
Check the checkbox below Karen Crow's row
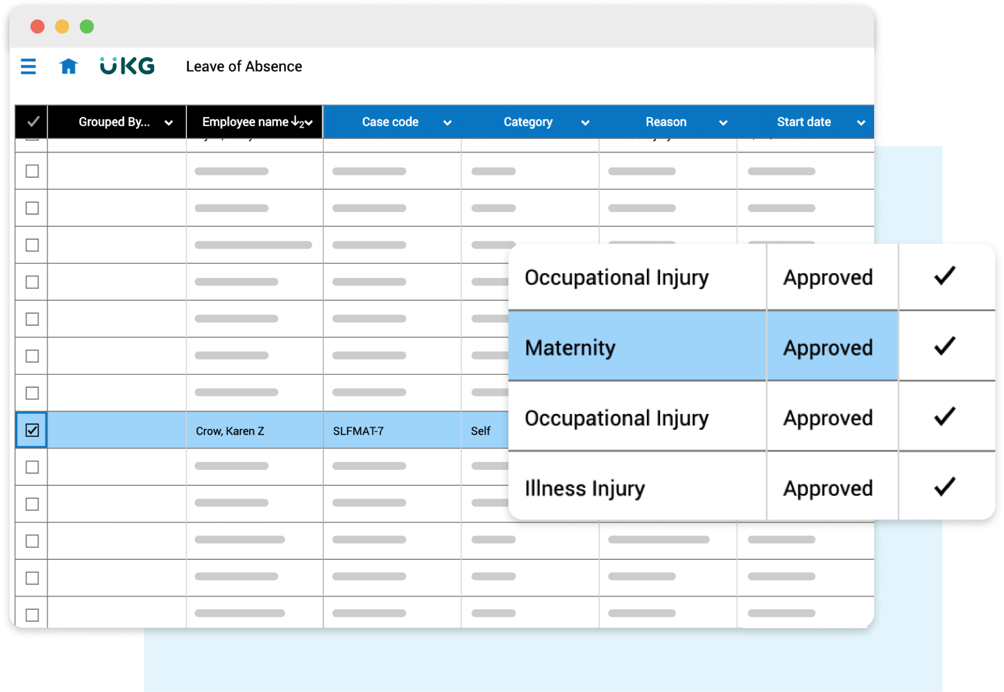pyautogui.click(x=32, y=467)
